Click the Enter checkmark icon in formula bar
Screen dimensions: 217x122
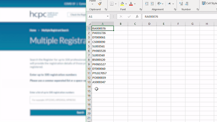pyautogui.click(x=129, y=17)
